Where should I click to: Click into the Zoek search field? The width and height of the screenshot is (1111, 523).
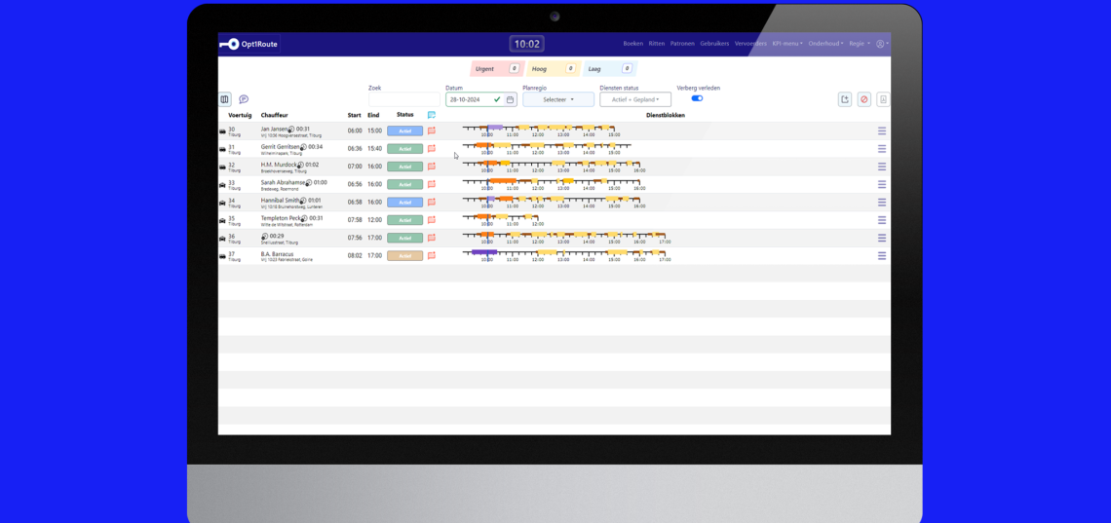pos(403,99)
